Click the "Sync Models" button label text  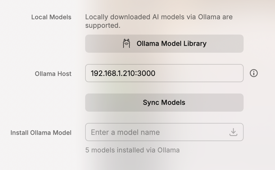(x=164, y=103)
